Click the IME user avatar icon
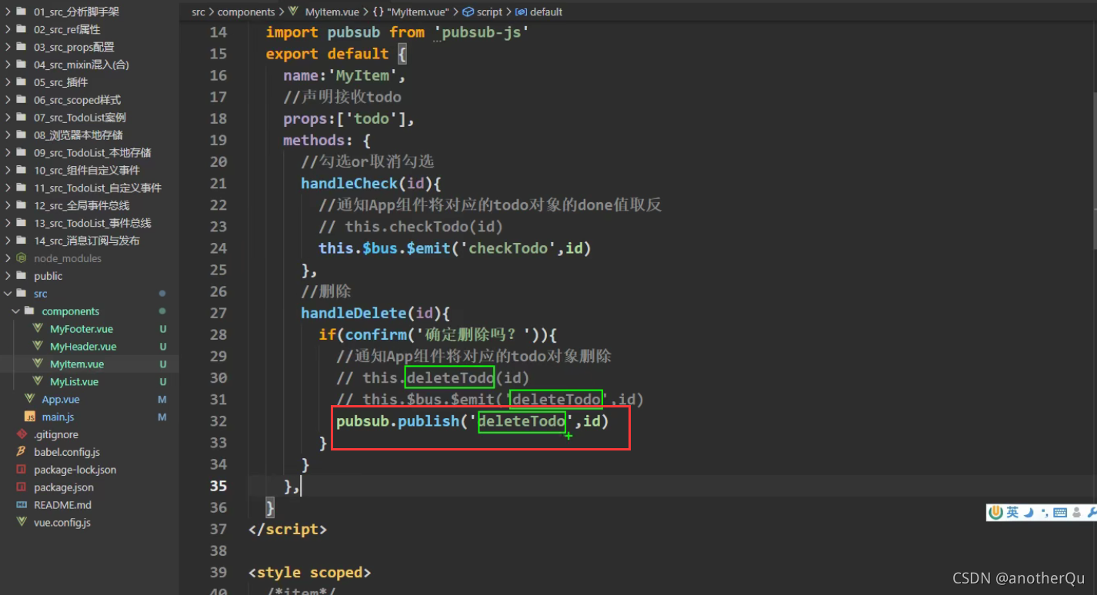Screen dimensions: 1097x595 (x=1077, y=513)
